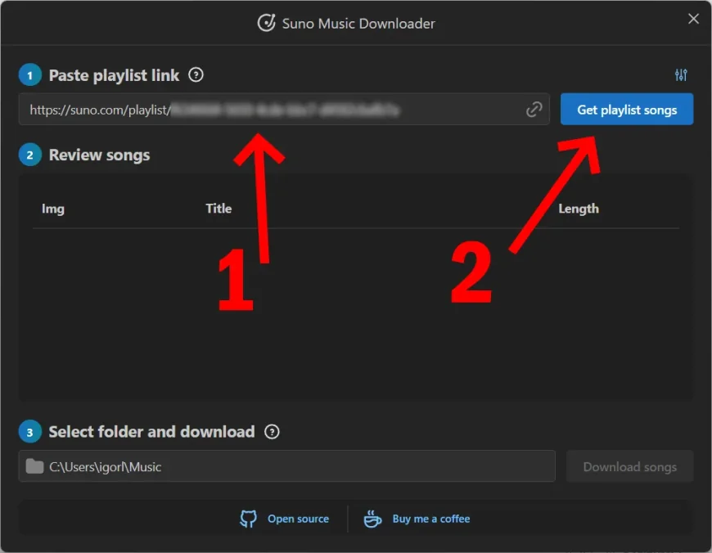Click the Title column header
The width and height of the screenshot is (712, 553).
coord(219,209)
